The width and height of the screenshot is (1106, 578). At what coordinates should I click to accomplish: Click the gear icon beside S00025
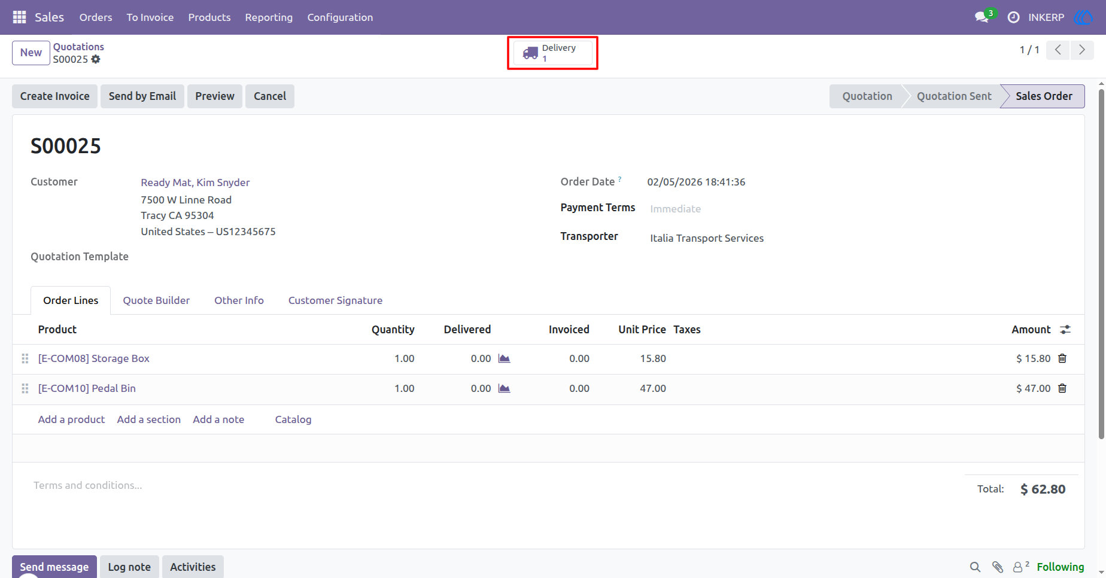tap(96, 59)
